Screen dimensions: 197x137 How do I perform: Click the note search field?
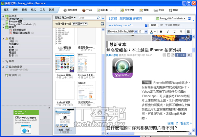click(87, 18)
